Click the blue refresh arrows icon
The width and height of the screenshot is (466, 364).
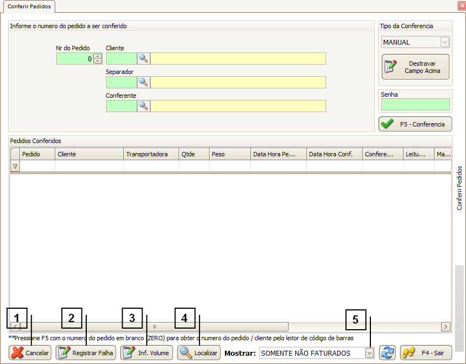(387, 352)
